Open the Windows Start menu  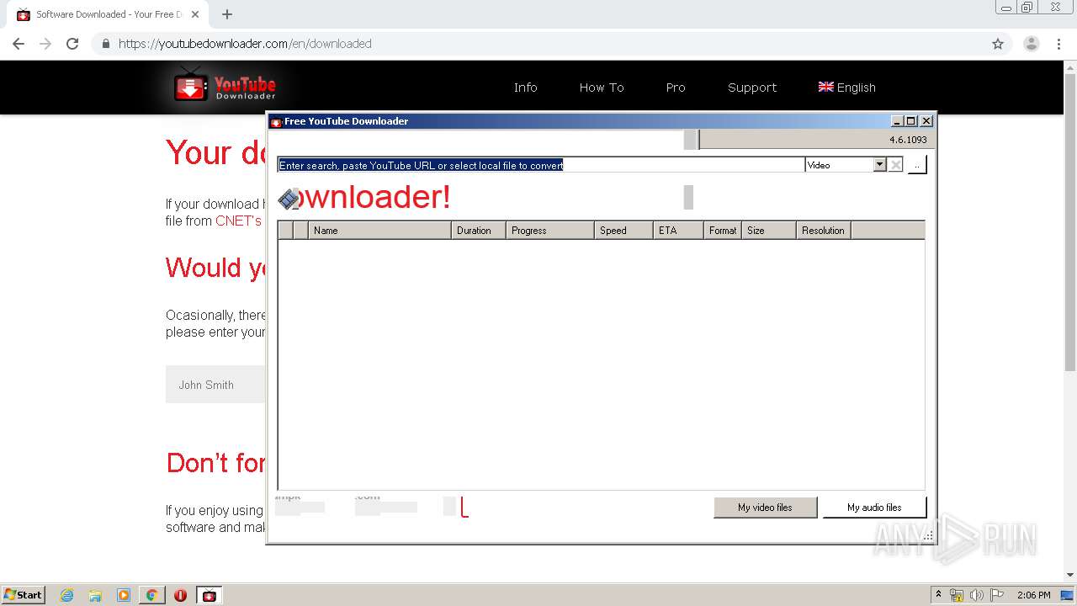pyautogui.click(x=23, y=594)
